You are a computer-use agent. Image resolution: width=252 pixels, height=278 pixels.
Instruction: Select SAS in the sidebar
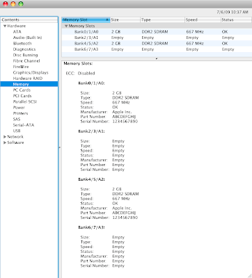click(17, 119)
